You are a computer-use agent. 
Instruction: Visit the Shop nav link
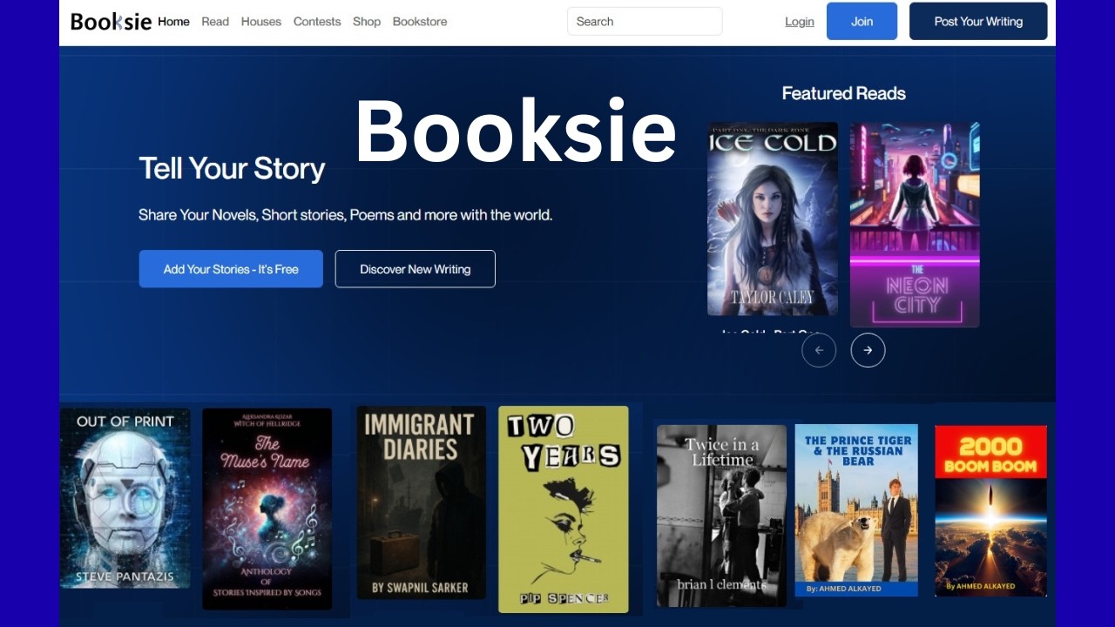coord(367,21)
